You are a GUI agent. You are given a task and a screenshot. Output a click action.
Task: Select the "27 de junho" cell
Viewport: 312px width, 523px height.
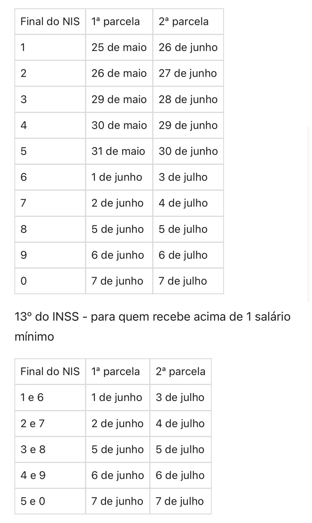click(188, 73)
